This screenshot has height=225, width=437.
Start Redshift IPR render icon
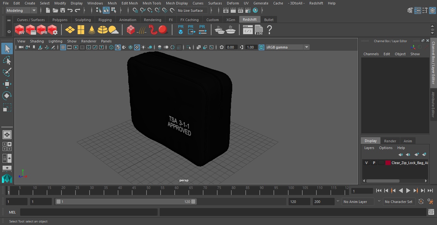[x=42, y=30]
